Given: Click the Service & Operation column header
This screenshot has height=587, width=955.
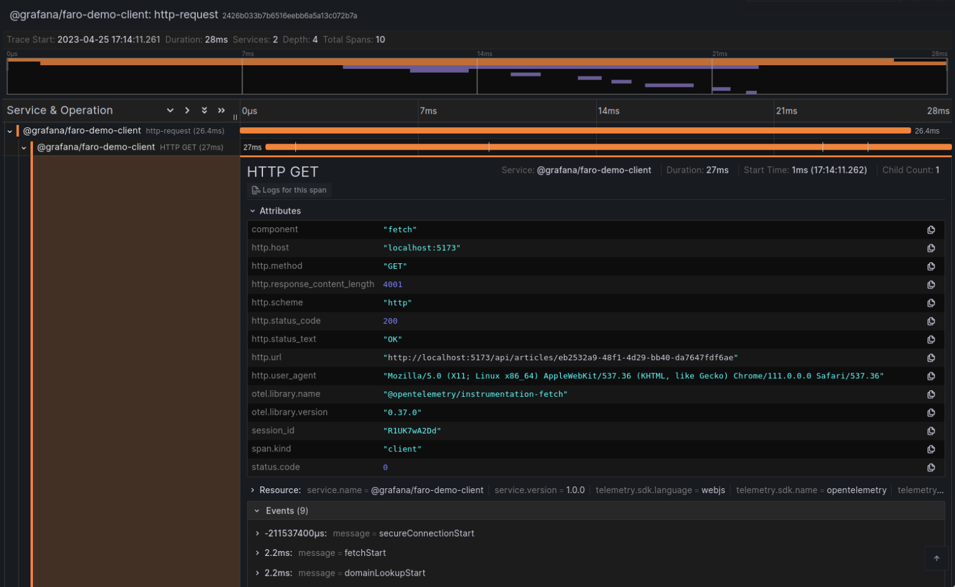Looking at the screenshot, I should 60,110.
